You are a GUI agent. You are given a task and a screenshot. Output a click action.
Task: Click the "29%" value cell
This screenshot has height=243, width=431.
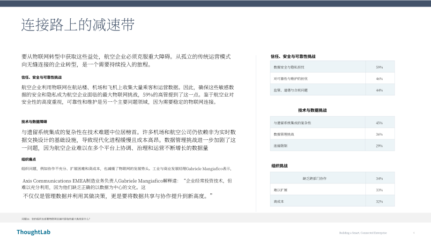tap(380, 145)
